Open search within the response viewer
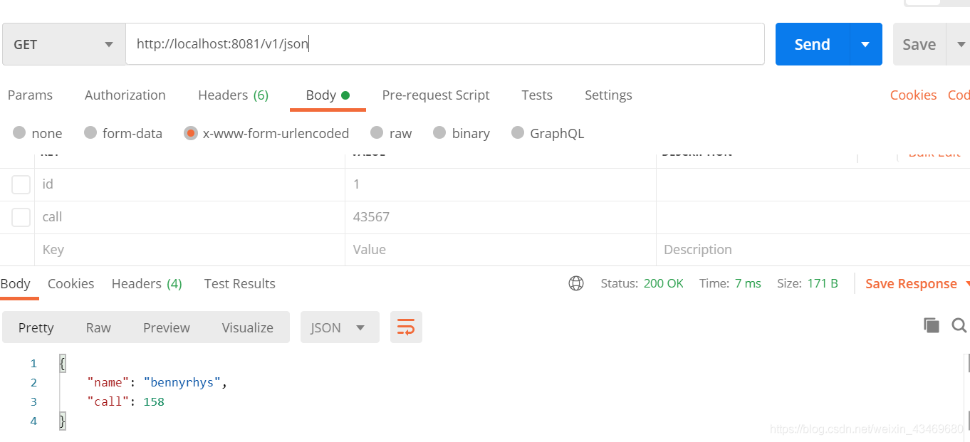The width and height of the screenshot is (970, 442). pos(959,325)
